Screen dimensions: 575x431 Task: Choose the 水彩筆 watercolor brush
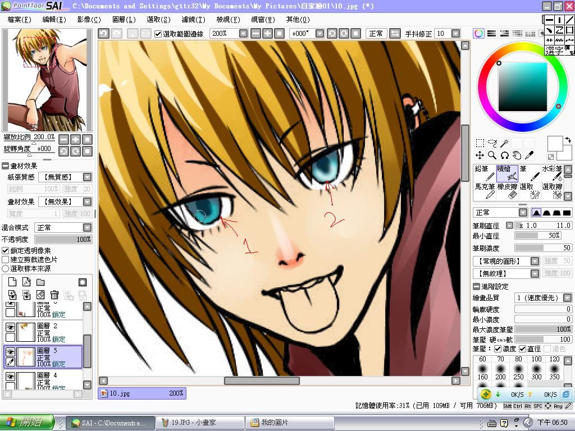[x=552, y=173]
